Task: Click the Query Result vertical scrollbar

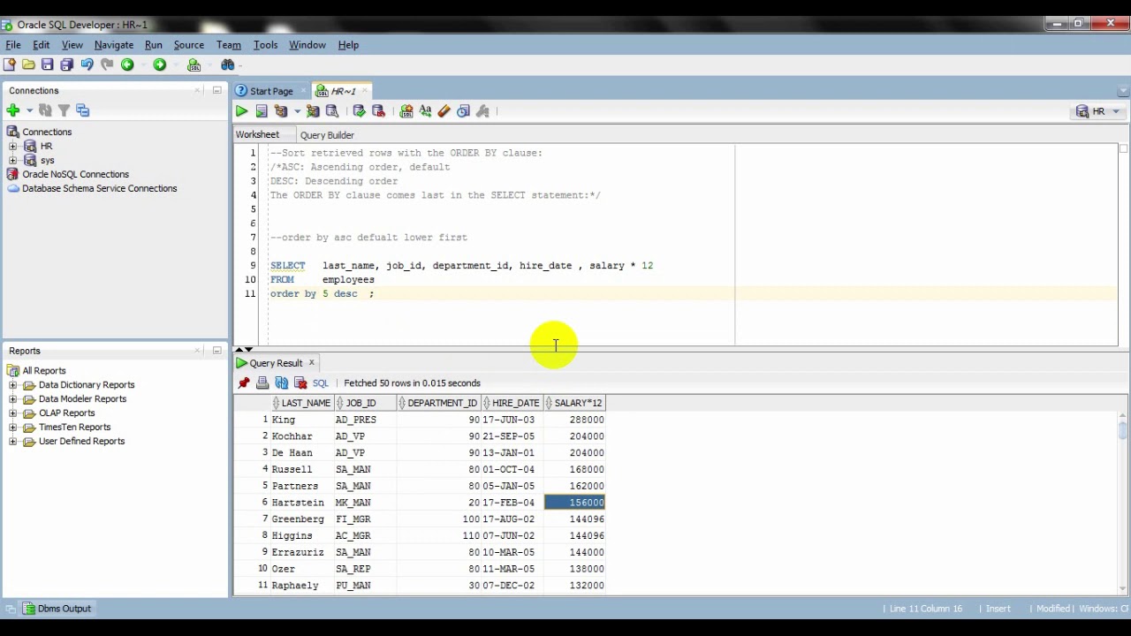Action: tap(1123, 503)
